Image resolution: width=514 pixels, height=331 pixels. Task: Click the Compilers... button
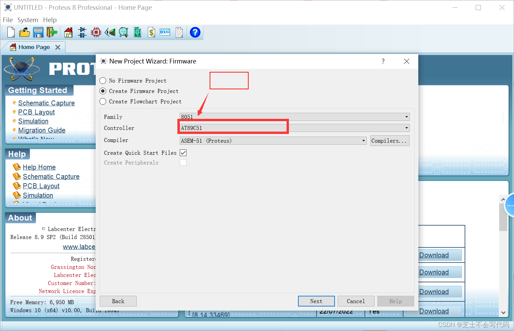pos(390,141)
